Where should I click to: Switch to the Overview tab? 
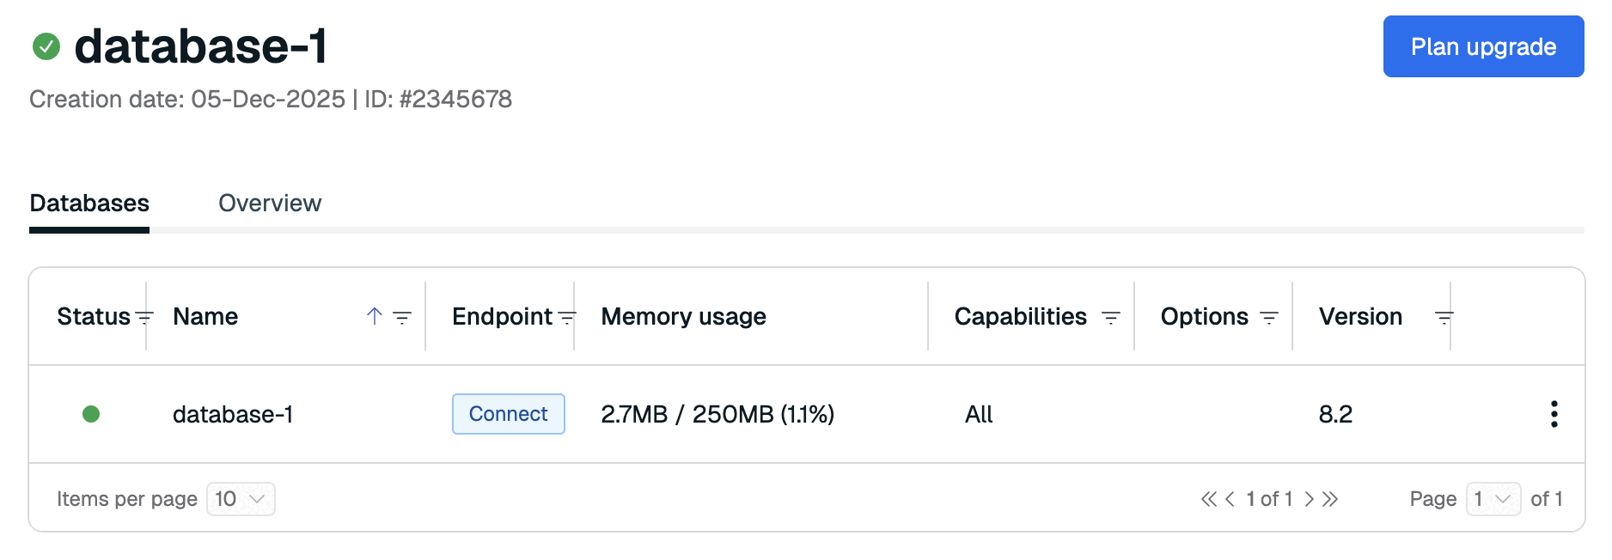270,204
